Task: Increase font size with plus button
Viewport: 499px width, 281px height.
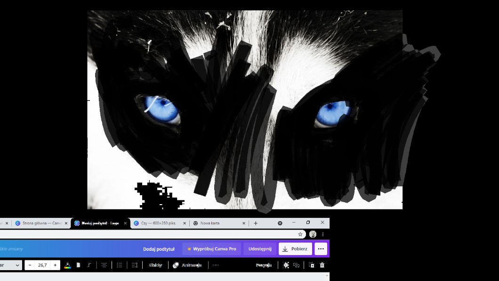Action: [55, 265]
